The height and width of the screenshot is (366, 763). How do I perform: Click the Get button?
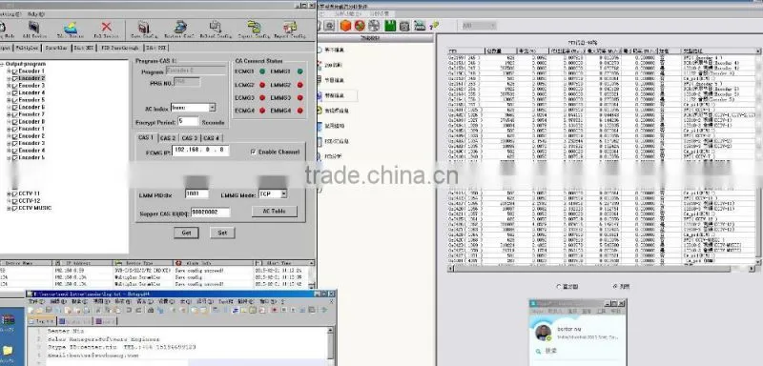pos(186,233)
